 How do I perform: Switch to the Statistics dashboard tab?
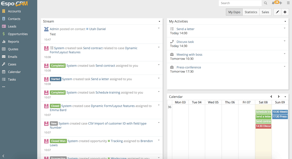[251, 12]
